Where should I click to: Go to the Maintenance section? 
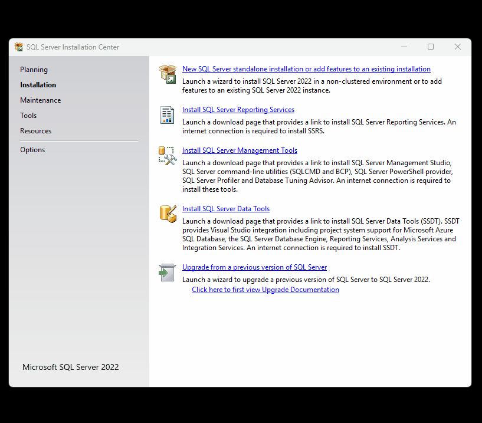pos(40,100)
